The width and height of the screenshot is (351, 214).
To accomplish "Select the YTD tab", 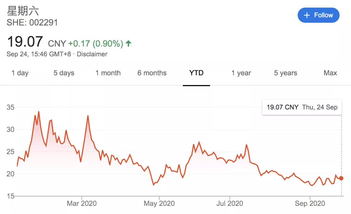I will (196, 73).
